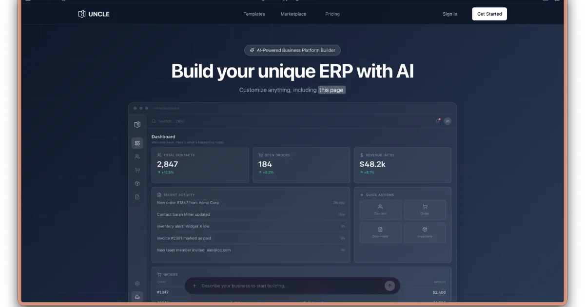Open notifications via the bell icon

tap(438, 121)
